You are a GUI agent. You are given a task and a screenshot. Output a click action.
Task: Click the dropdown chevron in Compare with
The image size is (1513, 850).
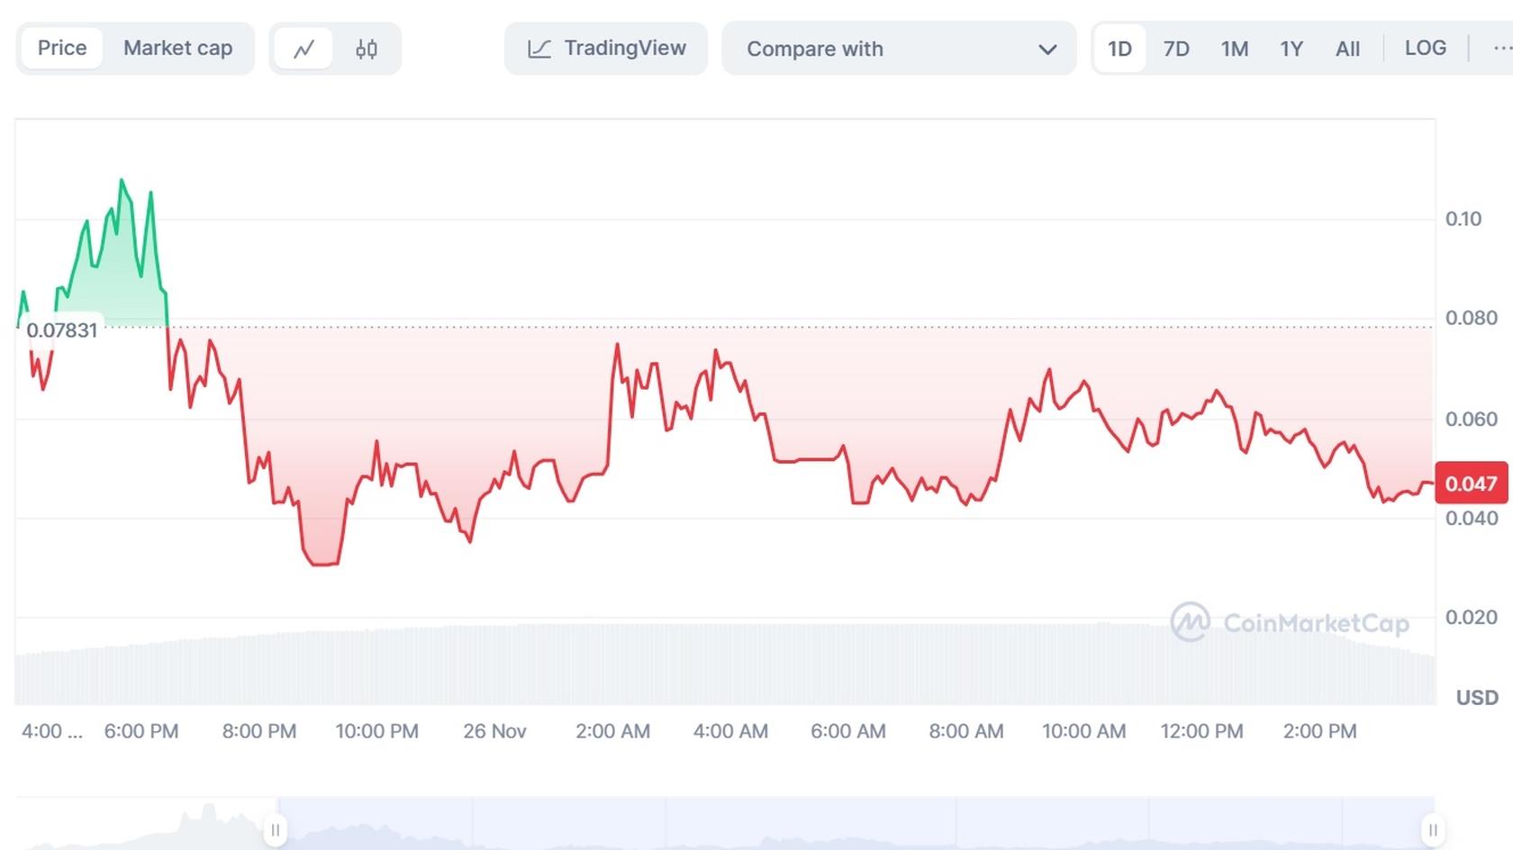coord(1047,50)
